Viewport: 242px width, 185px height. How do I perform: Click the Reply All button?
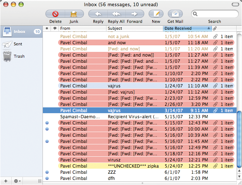point(116,14)
